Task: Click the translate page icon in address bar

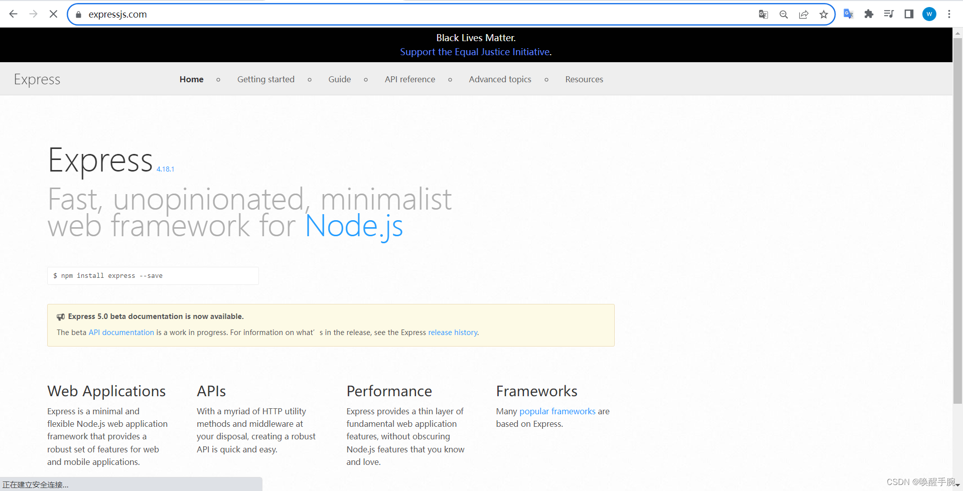Action: click(763, 15)
